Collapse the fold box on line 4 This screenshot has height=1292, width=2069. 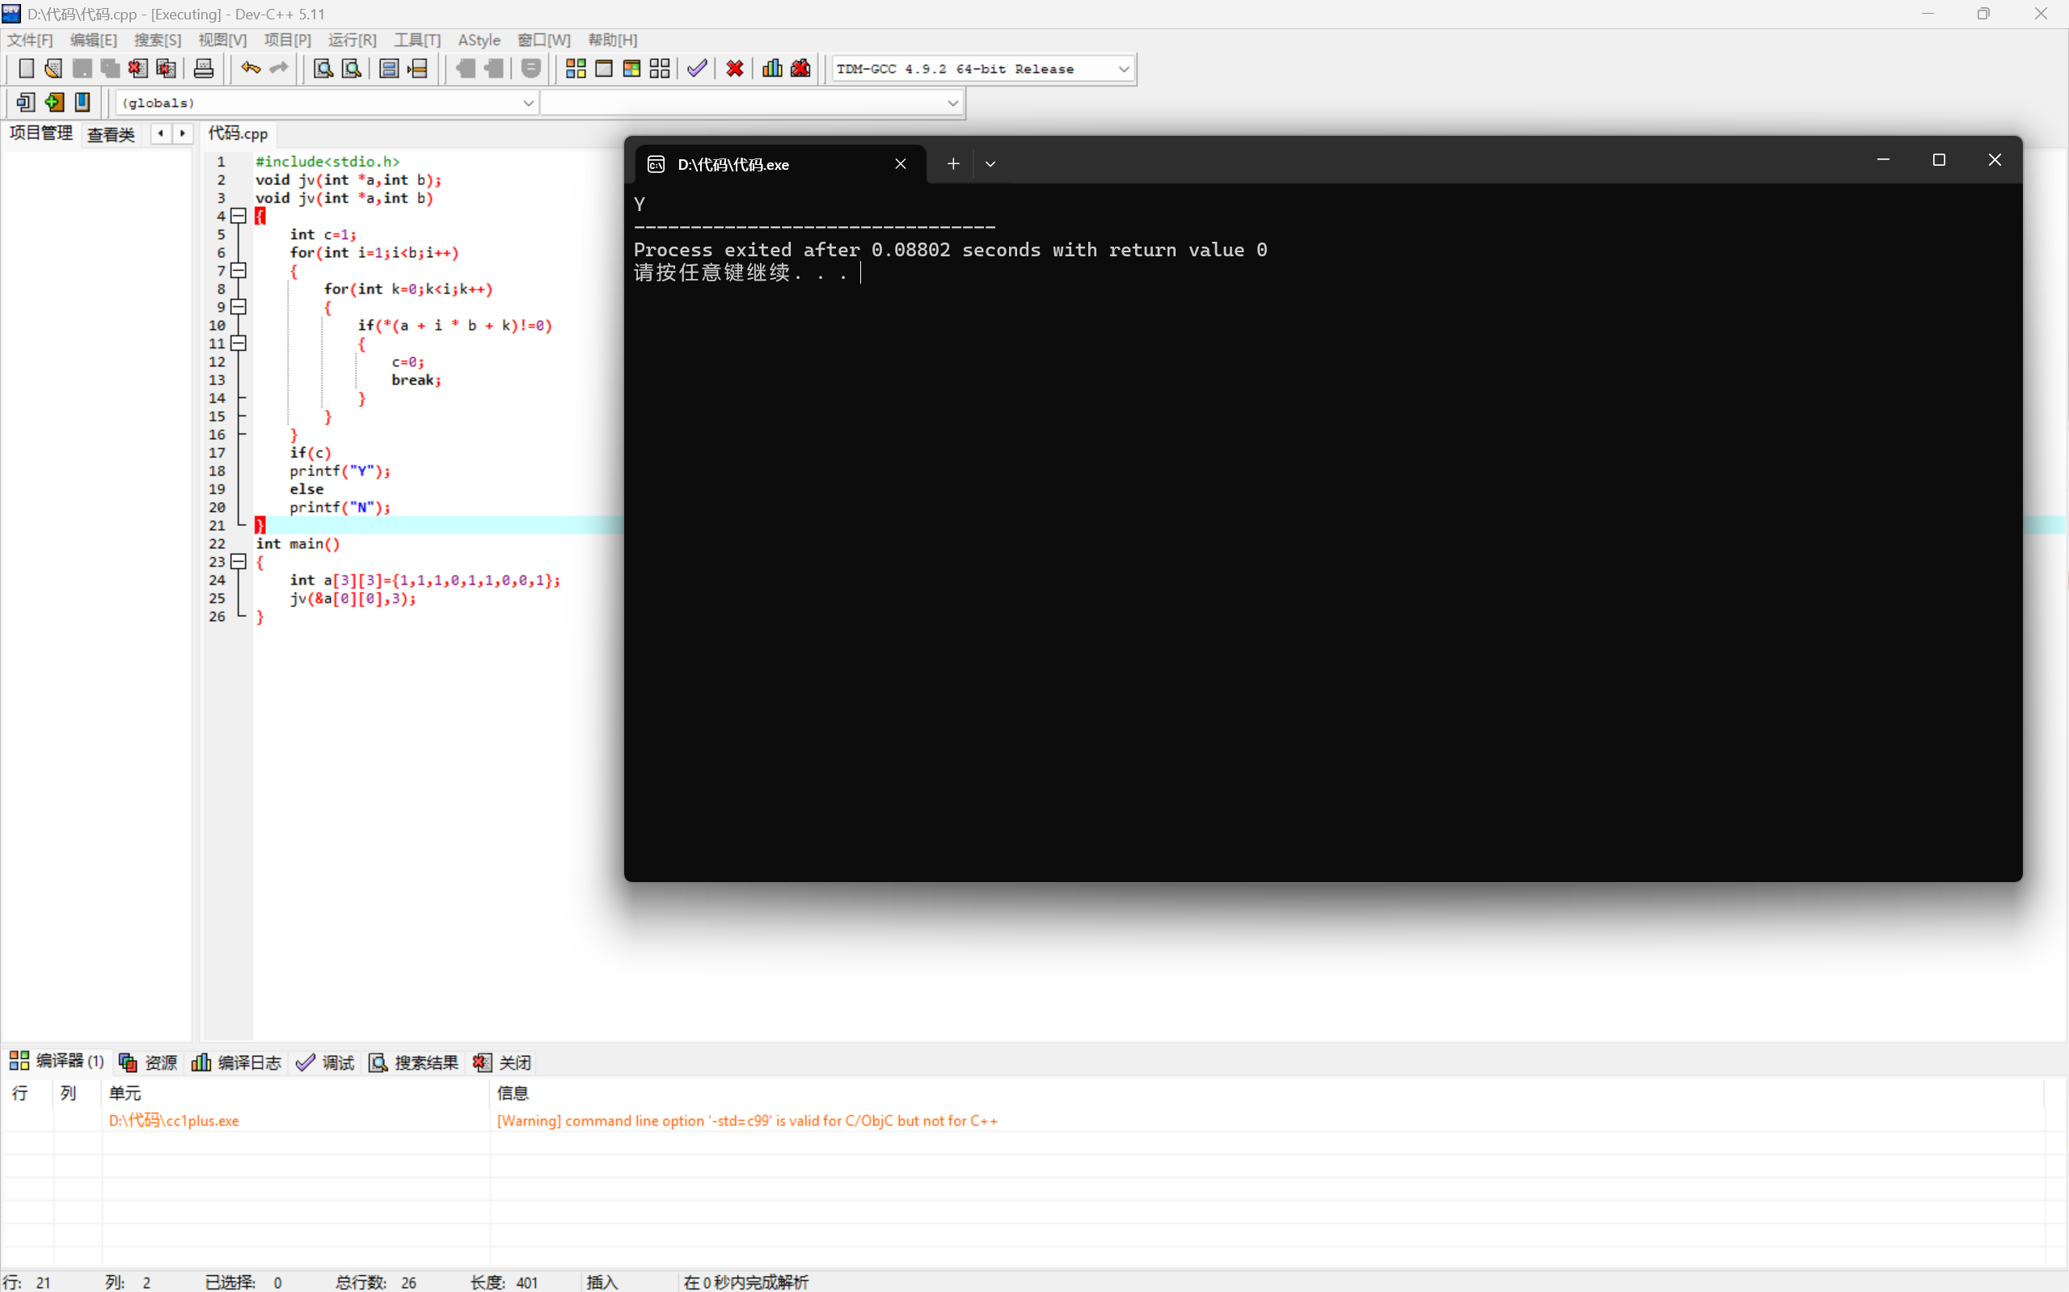[x=239, y=216]
